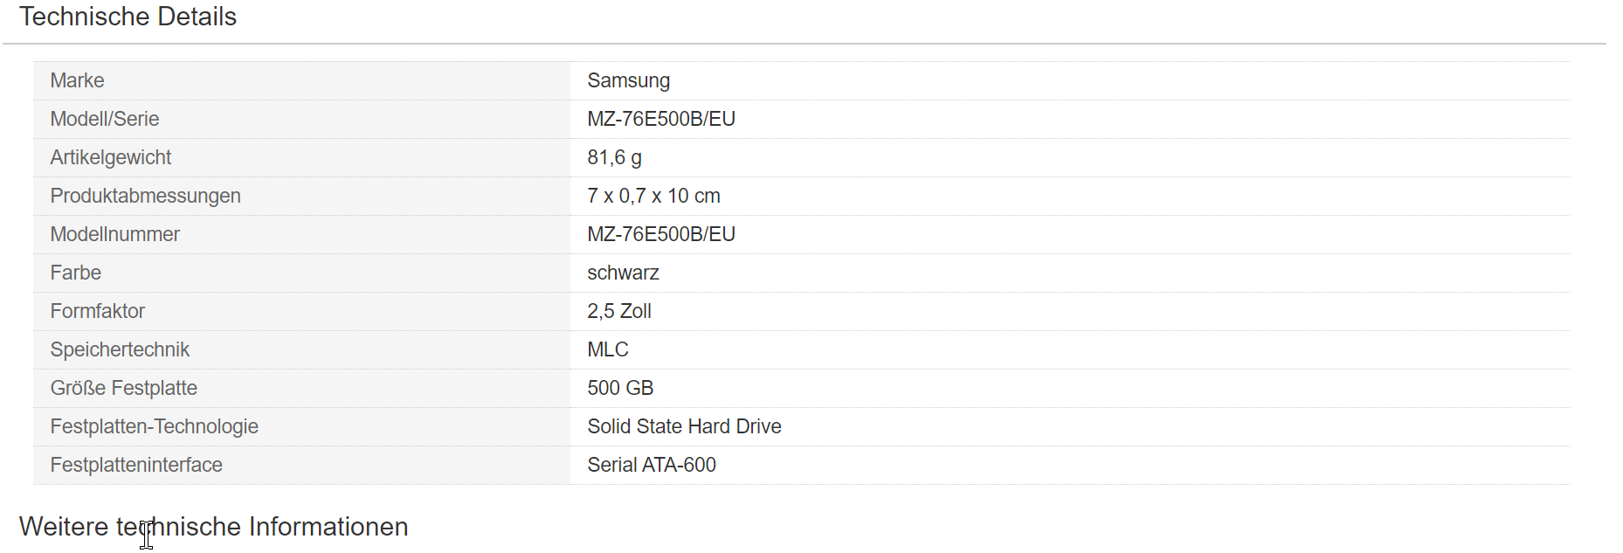This screenshot has height=553, width=1623.
Task: Click the "Marke" row label
Action: click(x=77, y=80)
